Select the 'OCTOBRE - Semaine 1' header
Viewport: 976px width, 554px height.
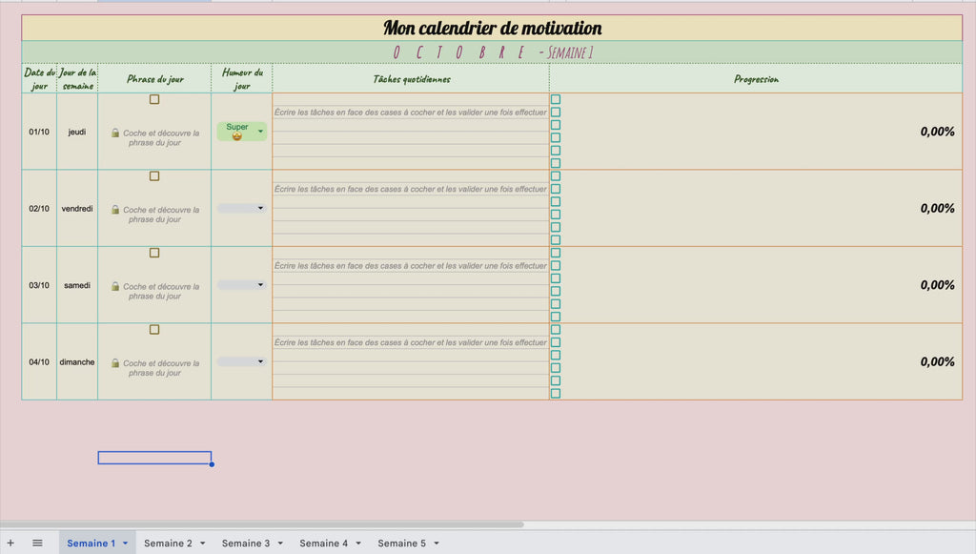(493, 52)
